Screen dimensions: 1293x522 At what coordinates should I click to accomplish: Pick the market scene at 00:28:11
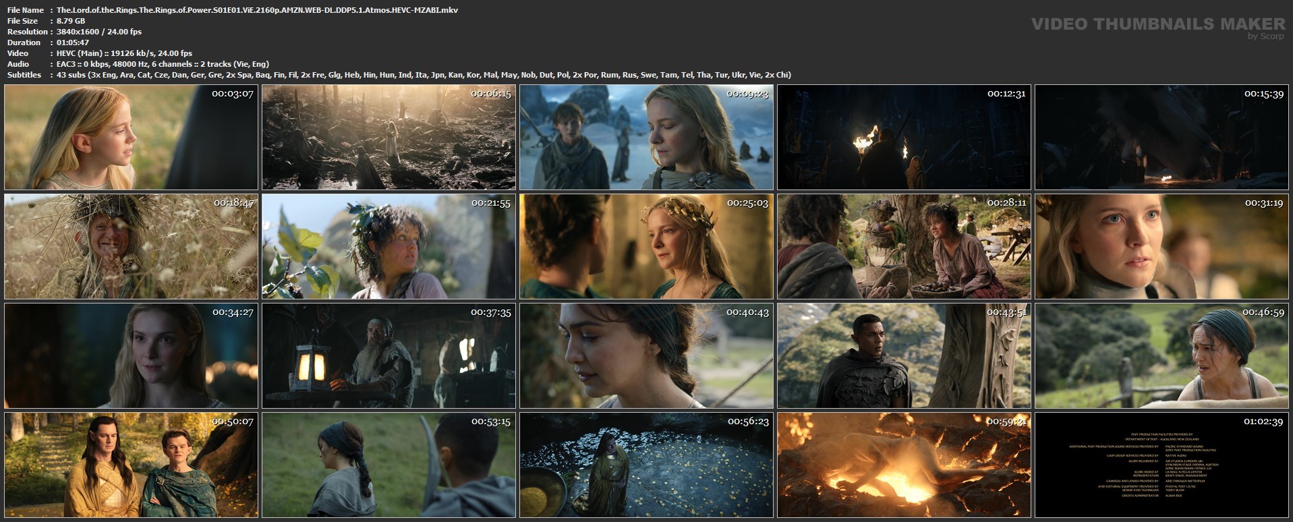click(904, 246)
